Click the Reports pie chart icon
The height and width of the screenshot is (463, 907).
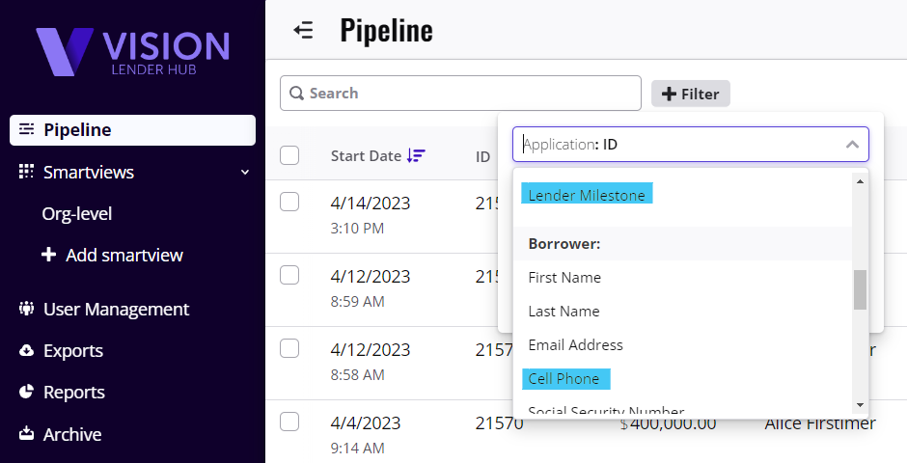point(26,393)
